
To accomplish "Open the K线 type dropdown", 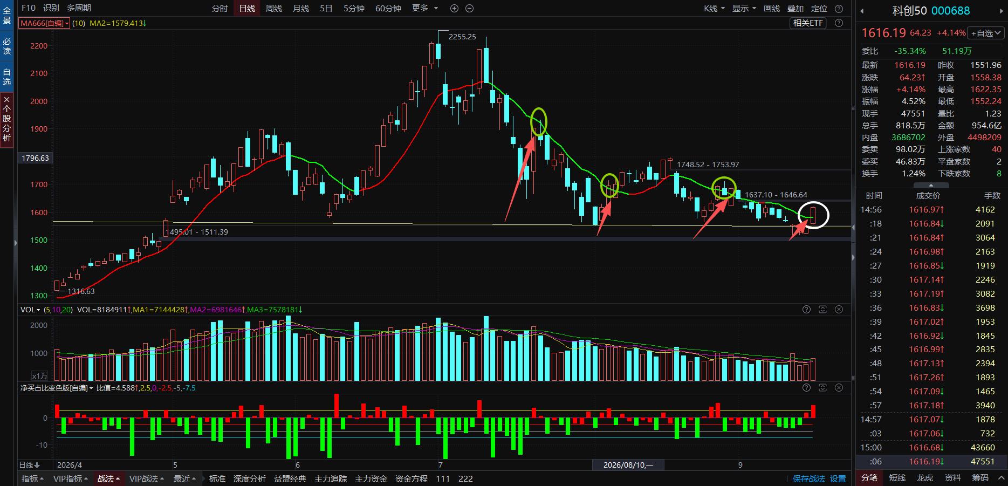I will pos(714,9).
